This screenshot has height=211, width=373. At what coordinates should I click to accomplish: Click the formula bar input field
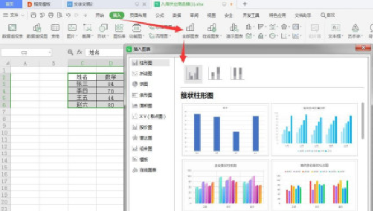[105, 52]
